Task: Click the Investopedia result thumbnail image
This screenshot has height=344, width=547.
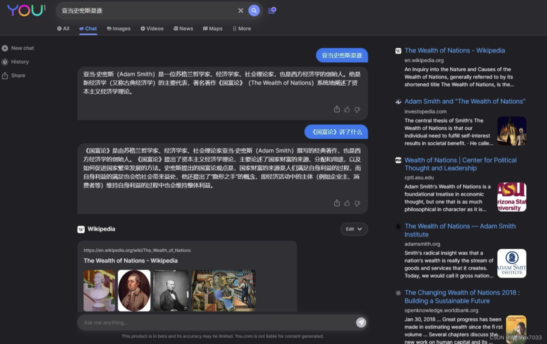Action: pyautogui.click(x=512, y=131)
